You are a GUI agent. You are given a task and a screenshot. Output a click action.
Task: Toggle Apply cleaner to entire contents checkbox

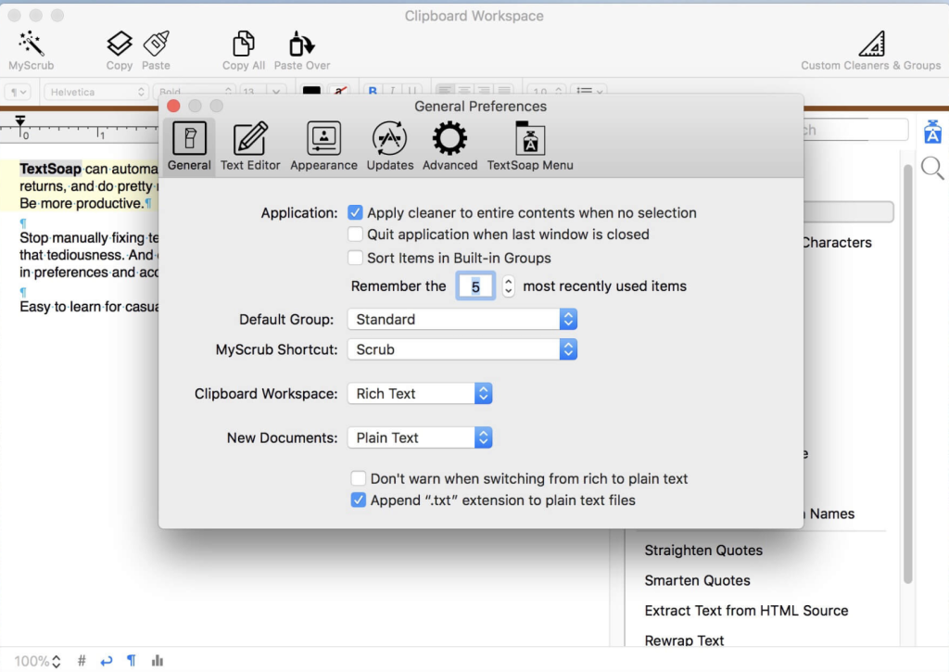355,212
